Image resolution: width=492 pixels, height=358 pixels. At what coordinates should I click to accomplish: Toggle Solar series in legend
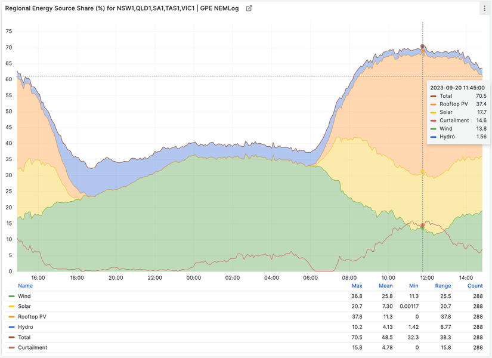tap(25, 306)
